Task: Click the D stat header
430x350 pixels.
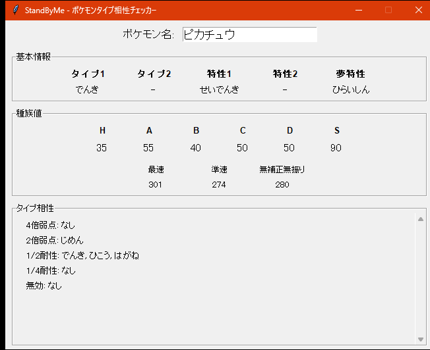Action: coord(290,130)
